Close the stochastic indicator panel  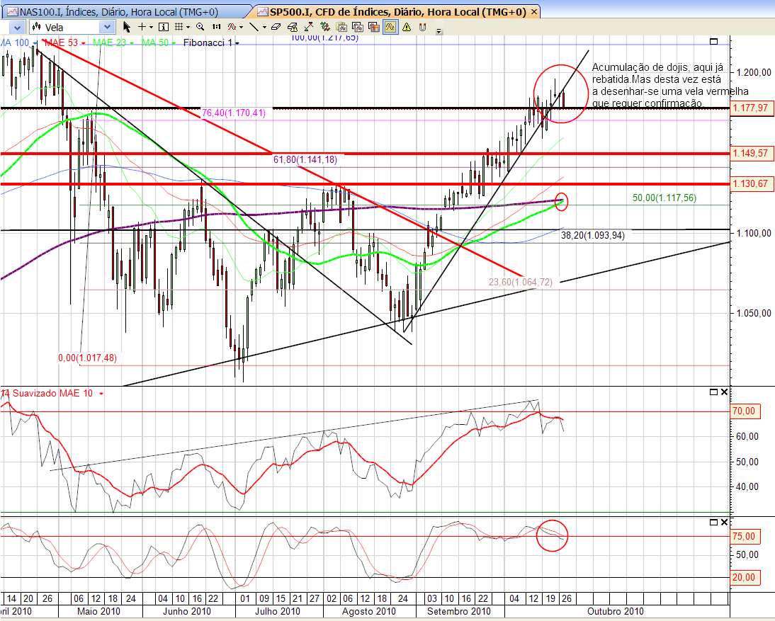724,522
